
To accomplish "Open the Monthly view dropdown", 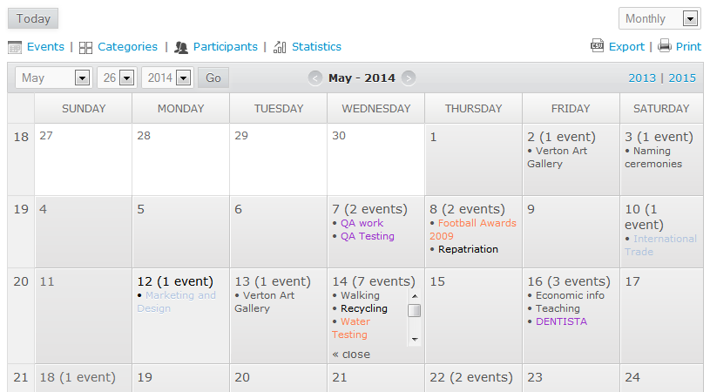I will coord(659,18).
